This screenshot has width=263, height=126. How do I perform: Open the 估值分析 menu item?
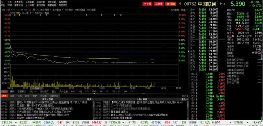click(41, 2)
